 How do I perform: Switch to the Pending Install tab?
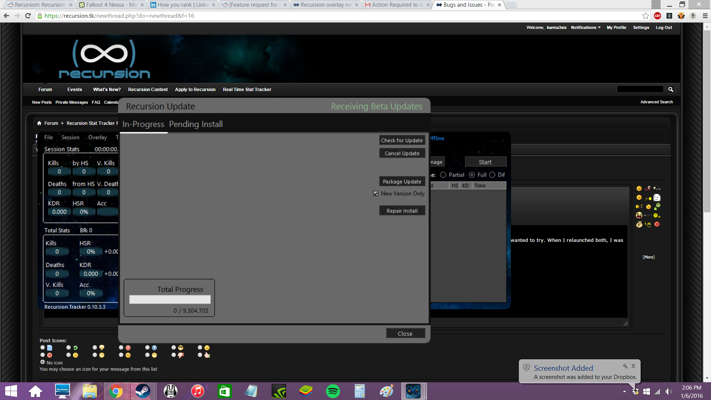[195, 124]
